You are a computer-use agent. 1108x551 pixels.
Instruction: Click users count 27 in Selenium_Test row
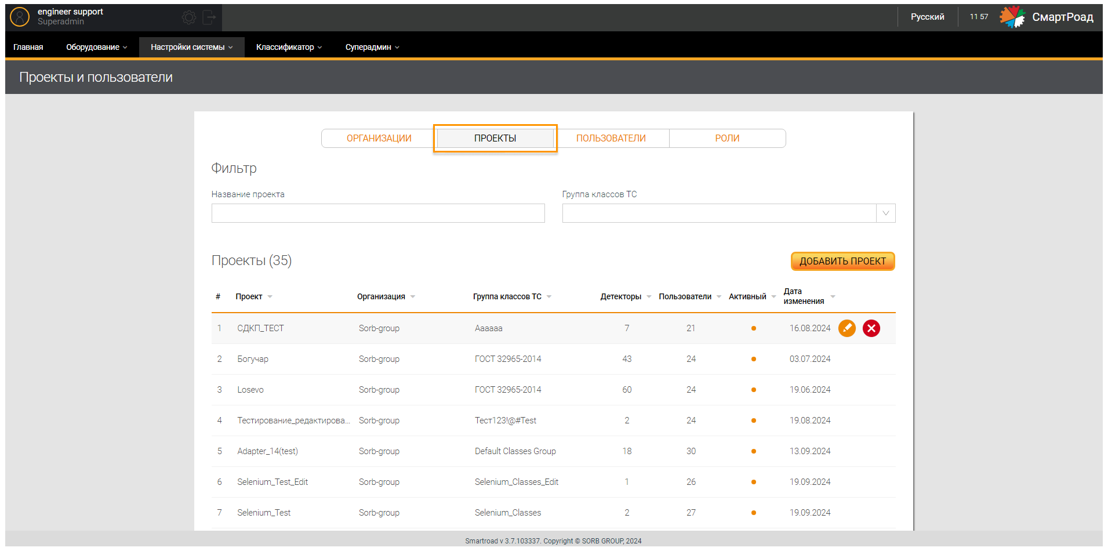(691, 513)
